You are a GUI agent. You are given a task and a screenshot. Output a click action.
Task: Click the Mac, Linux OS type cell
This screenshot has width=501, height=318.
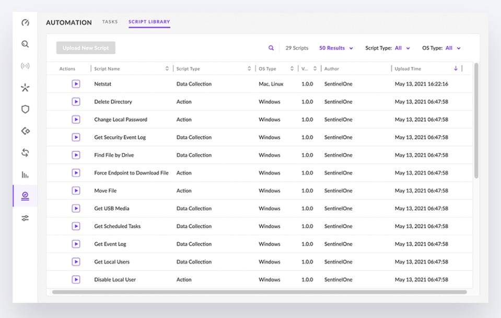point(271,84)
